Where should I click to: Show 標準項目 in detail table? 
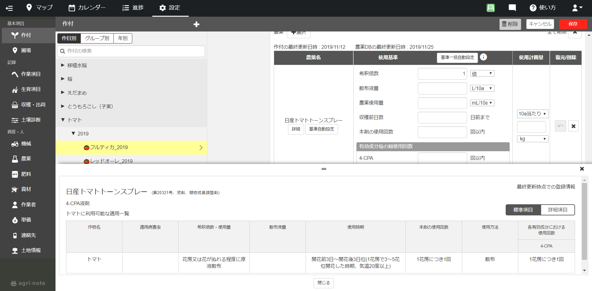(523, 210)
